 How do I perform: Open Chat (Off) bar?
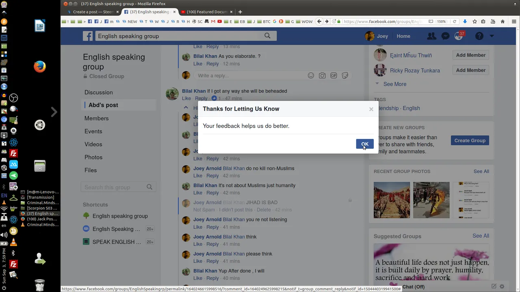[x=413, y=287]
